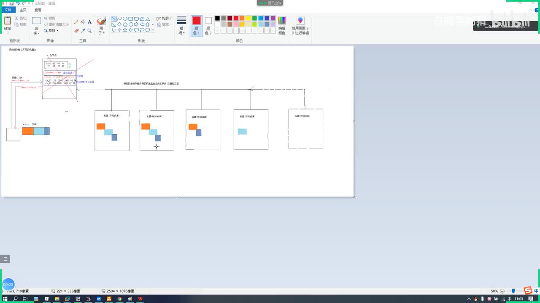Pick the yellow color swatch
This screenshot has height=303, width=540.
[x=248, y=18]
